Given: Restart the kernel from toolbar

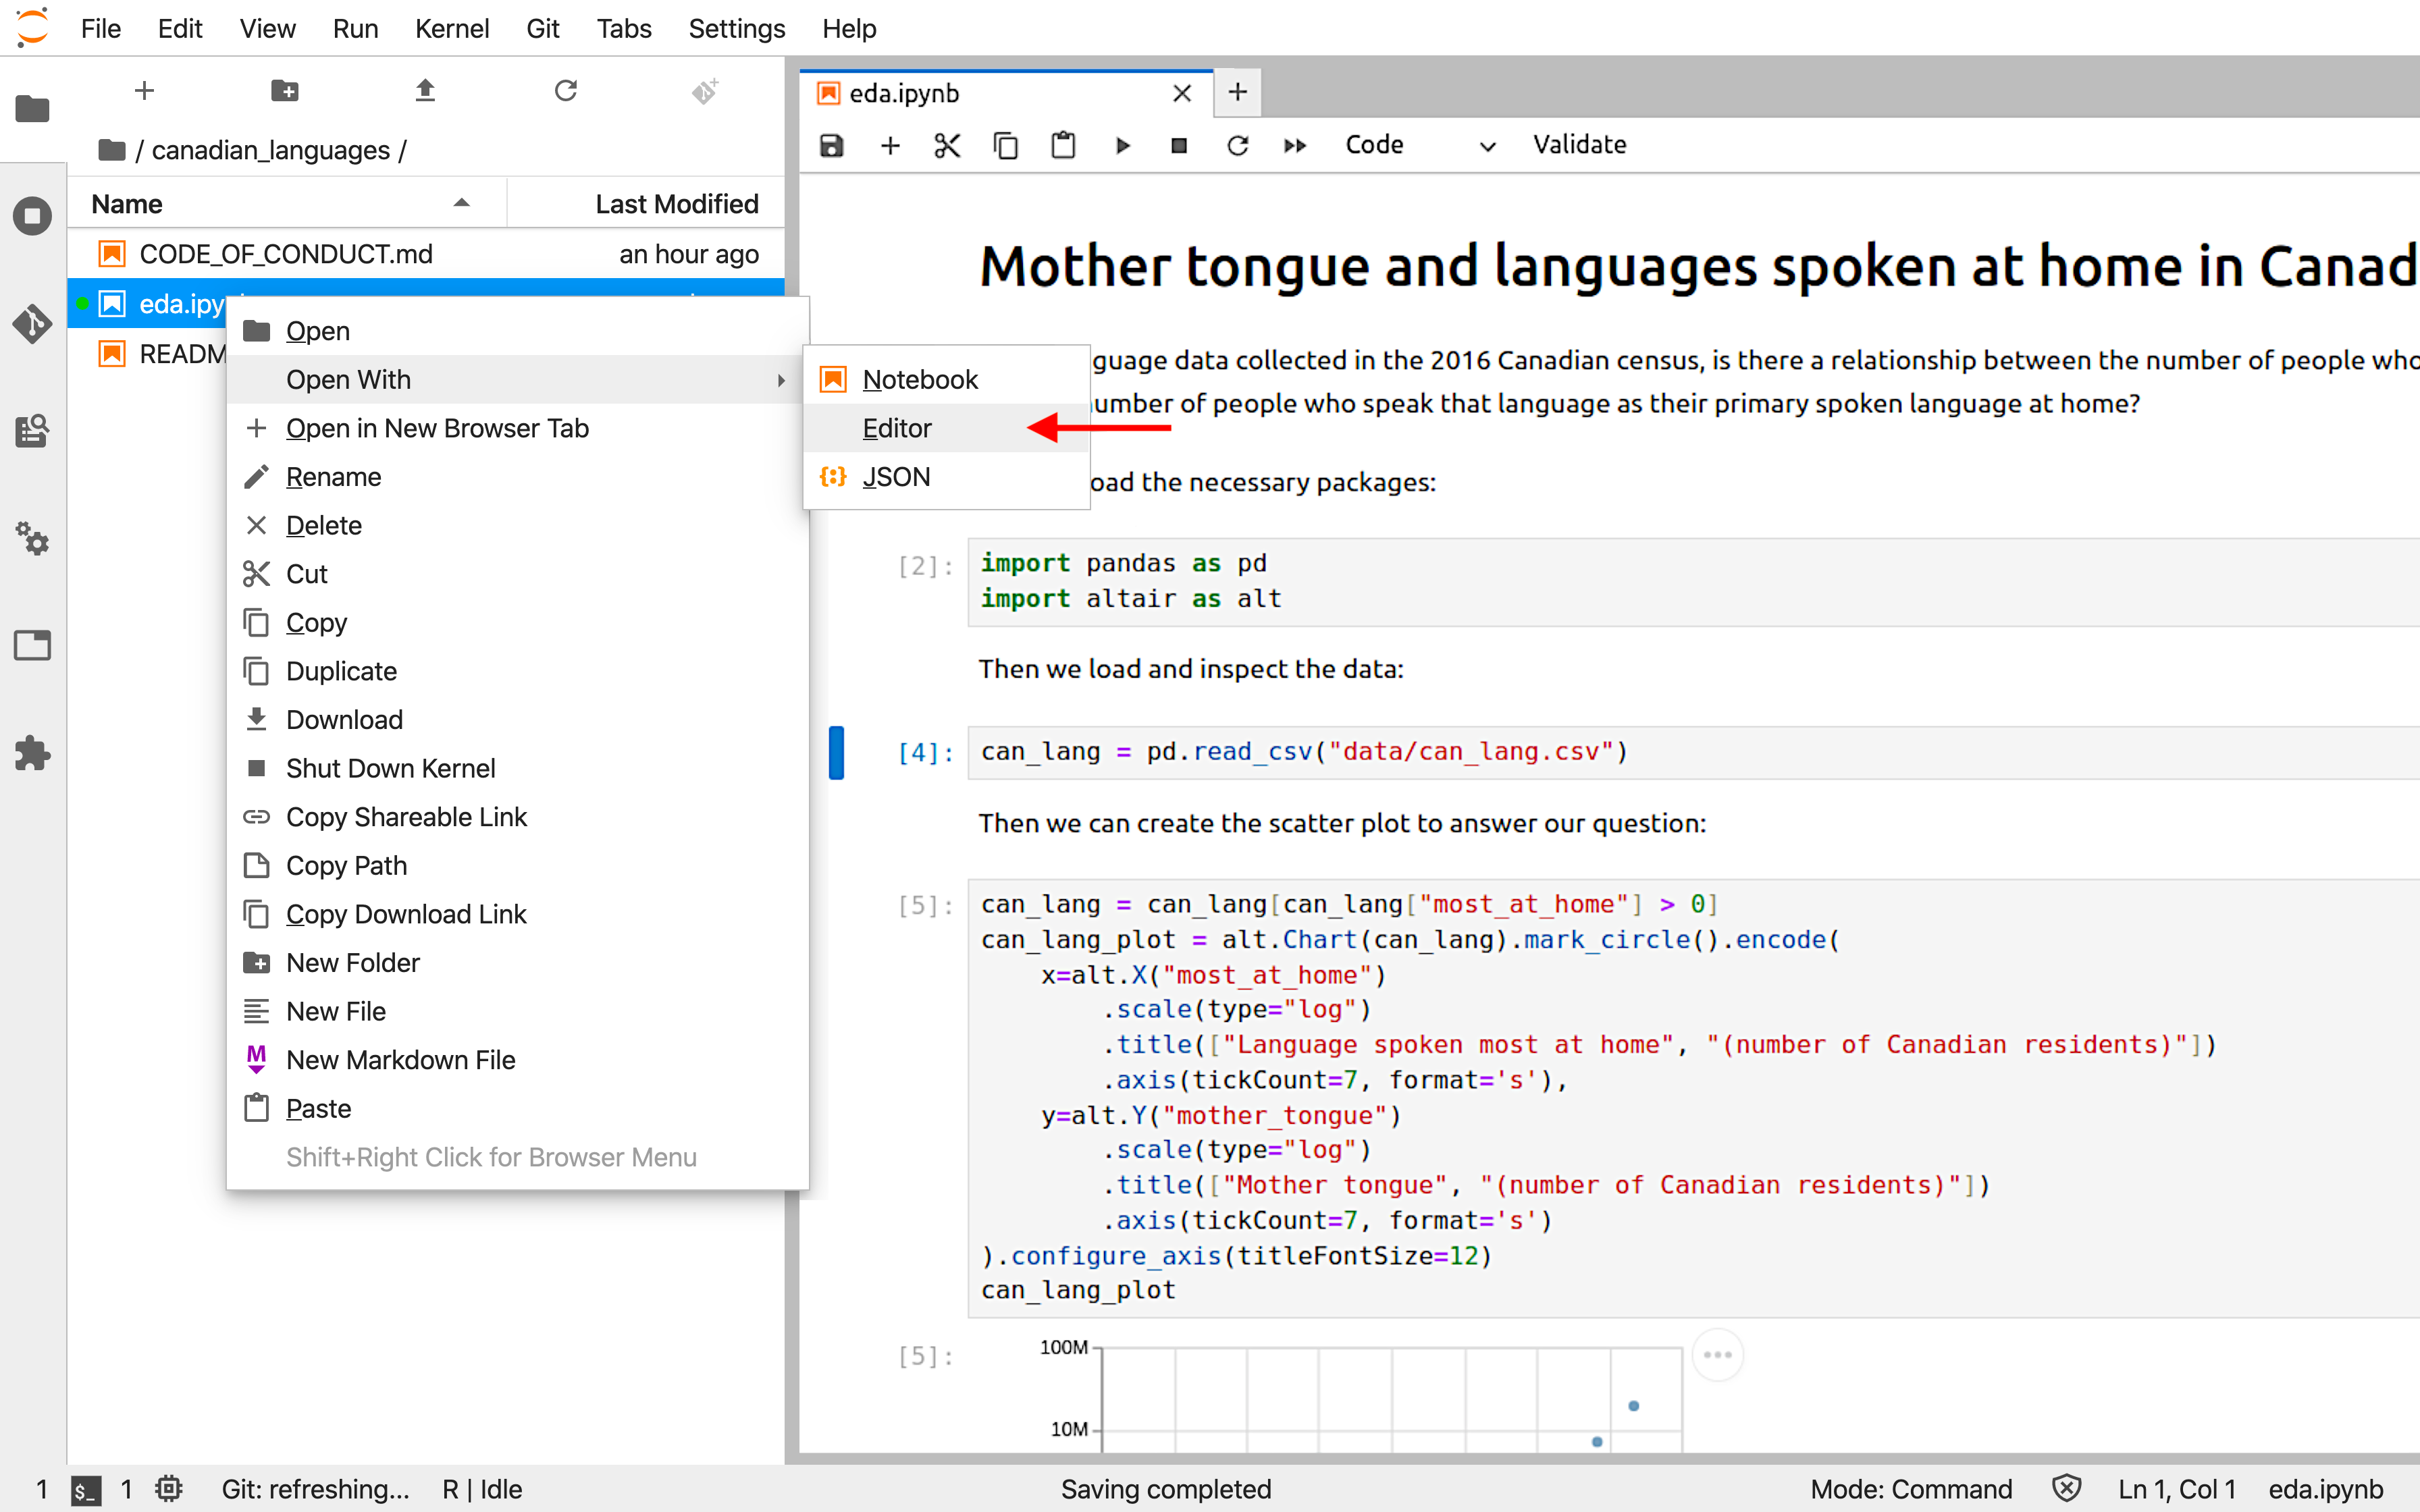Looking at the screenshot, I should click(x=1237, y=146).
